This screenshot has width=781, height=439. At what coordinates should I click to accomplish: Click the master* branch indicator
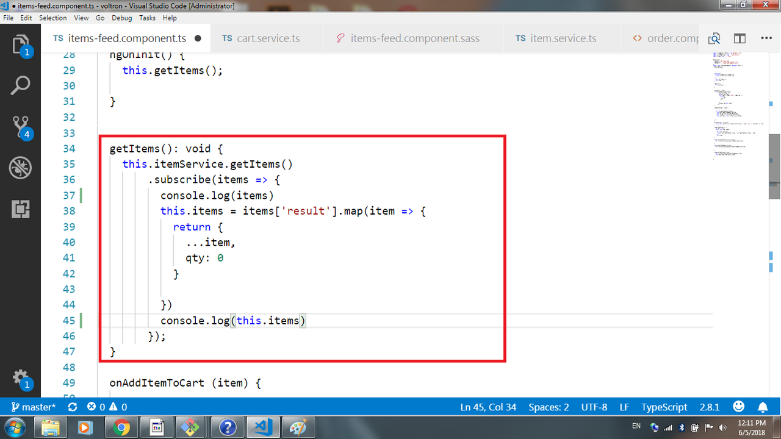coord(34,407)
